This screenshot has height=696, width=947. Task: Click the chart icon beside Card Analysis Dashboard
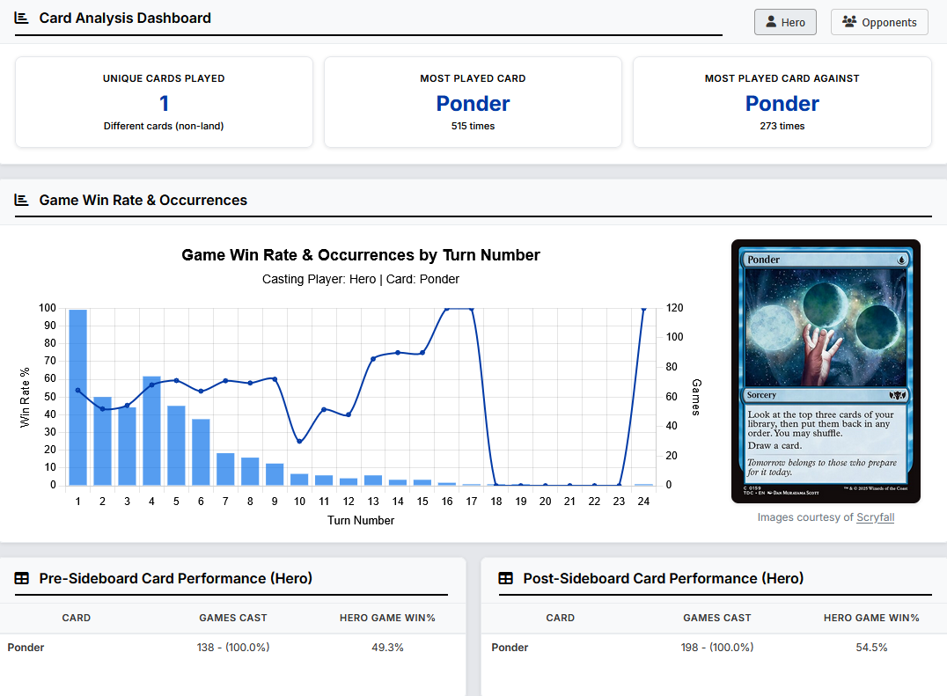point(22,18)
